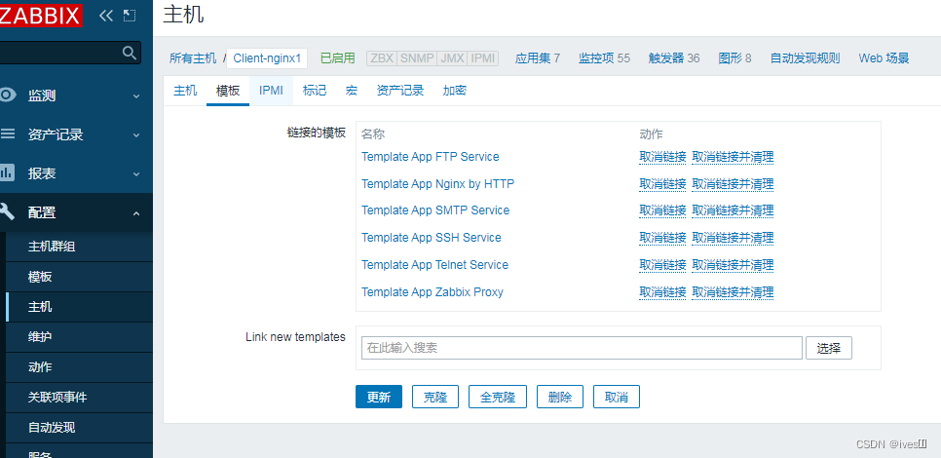
Task: Open 关联项事件 in sidebar
Action: tap(57, 398)
